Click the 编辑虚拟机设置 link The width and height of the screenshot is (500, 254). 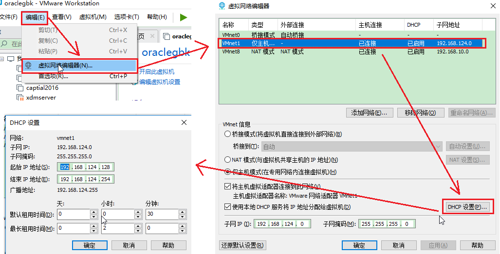[x=160, y=82]
